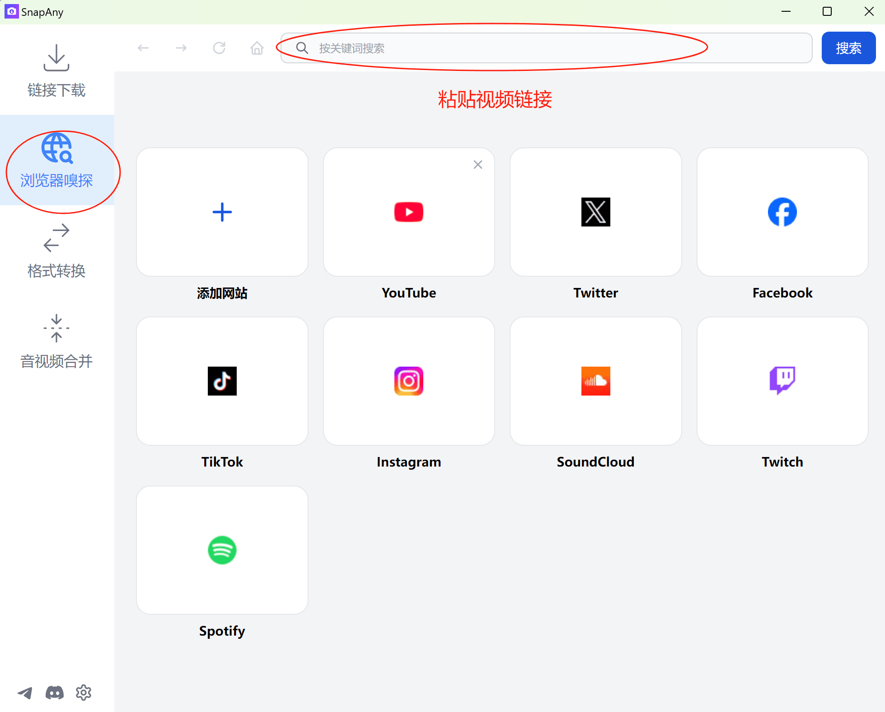Open the Discord community icon
This screenshot has width=885, height=712.
(54, 693)
